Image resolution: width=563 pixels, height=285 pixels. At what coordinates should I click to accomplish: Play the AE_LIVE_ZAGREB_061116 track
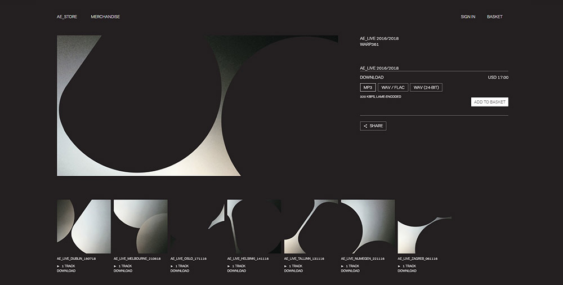400,266
